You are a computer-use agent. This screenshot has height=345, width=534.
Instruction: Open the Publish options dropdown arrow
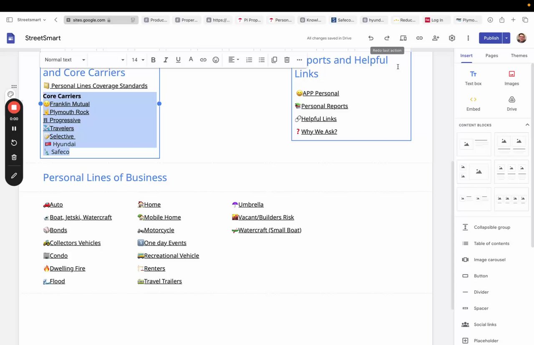point(506,38)
